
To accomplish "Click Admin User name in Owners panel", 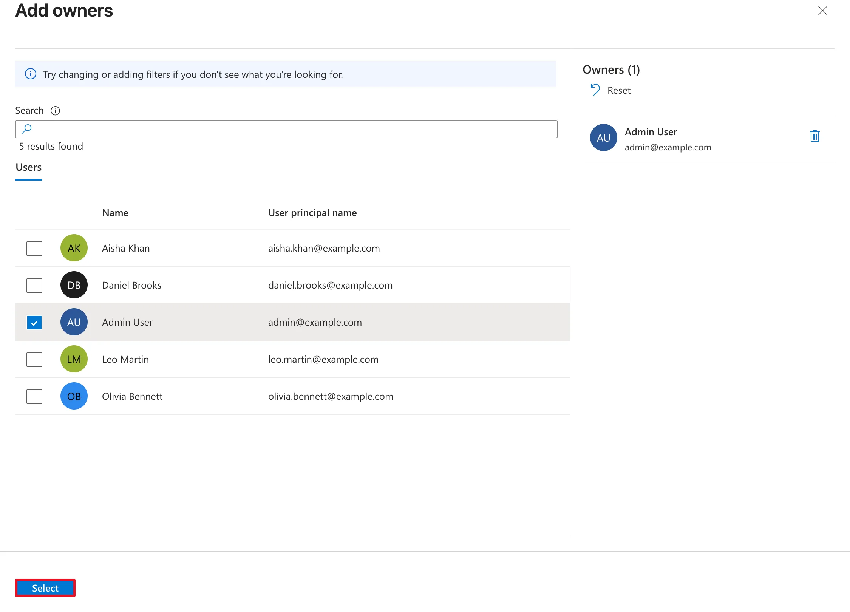I will (651, 132).
